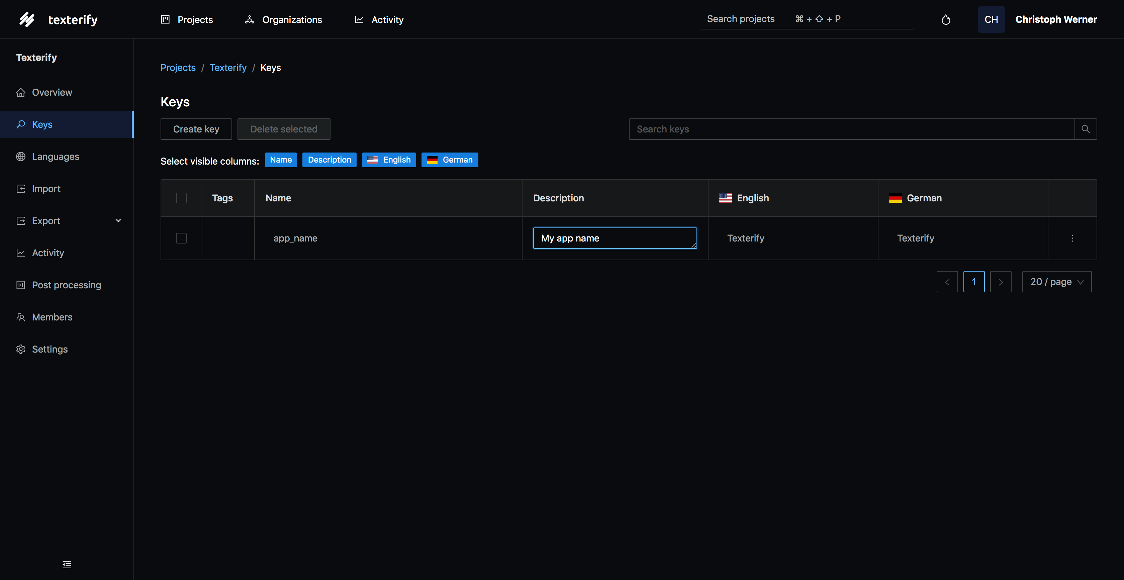Toggle the select-all checkbox in table header
The image size is (1124, 580).
click(181, 198)
